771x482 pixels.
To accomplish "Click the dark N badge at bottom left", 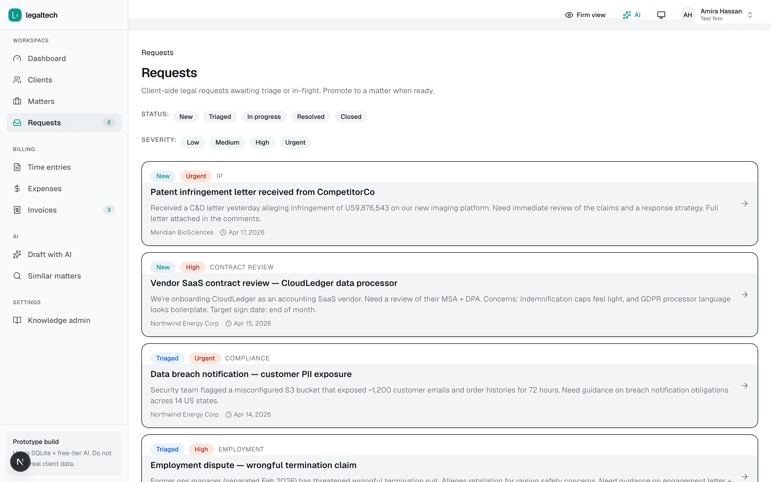I will tap(20, 461).
